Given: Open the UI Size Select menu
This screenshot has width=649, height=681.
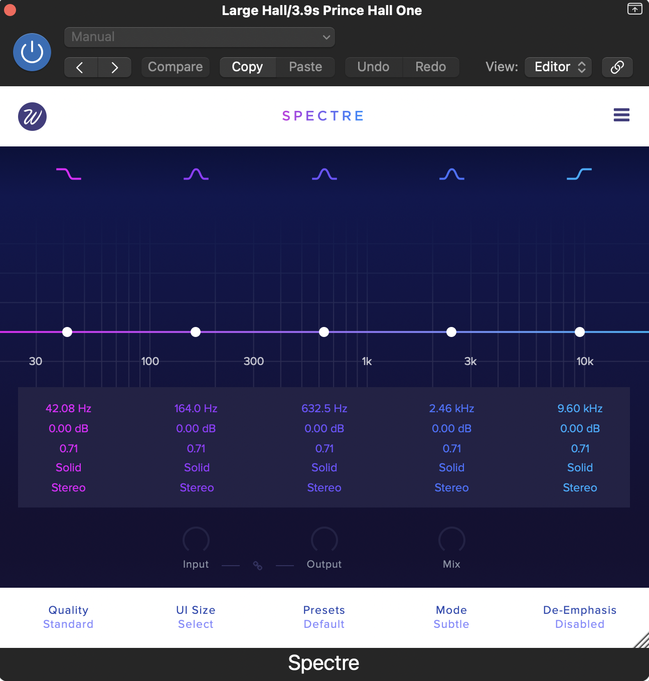Looking at the screenshot, I should (196, 617).
